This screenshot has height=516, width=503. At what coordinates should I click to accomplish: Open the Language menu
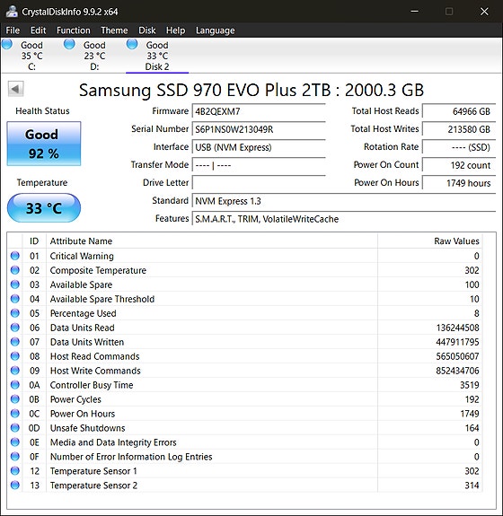pos(215,31)
